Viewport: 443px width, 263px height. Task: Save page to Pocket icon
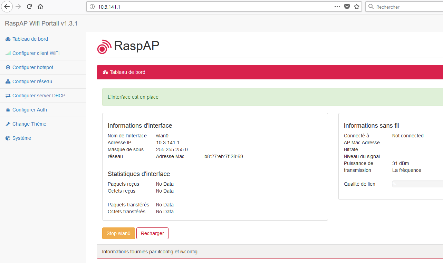click(347, 7)
